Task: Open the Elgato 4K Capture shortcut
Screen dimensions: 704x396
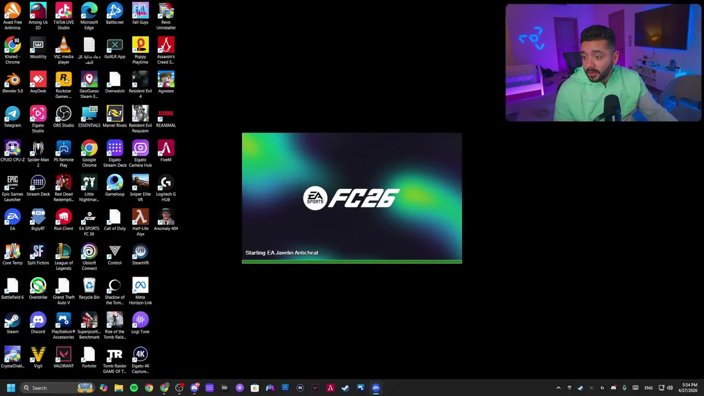Action: [140, 360]
